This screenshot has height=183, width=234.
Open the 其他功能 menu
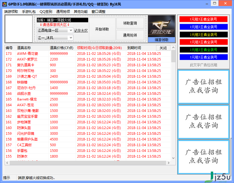(81, 12)
